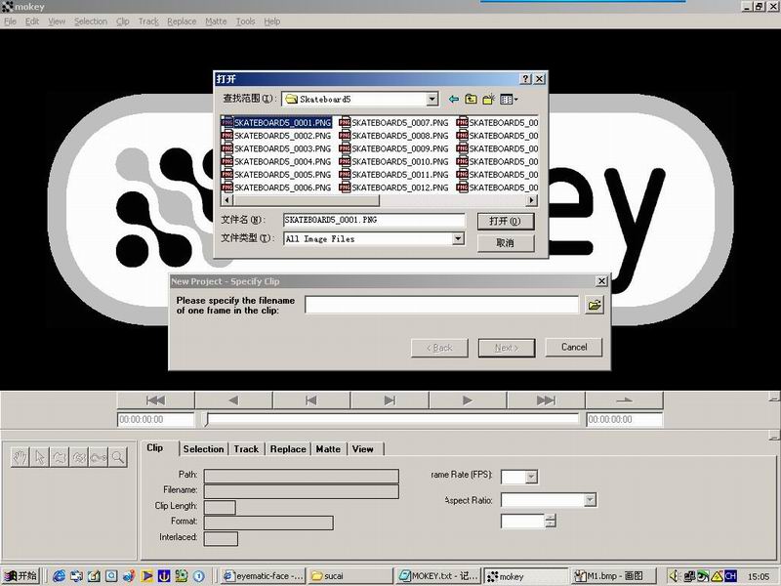Image resolution: width=781 pixels, height=586 pixels.
Task: Open the Selection menu
Action: point(91,21)
